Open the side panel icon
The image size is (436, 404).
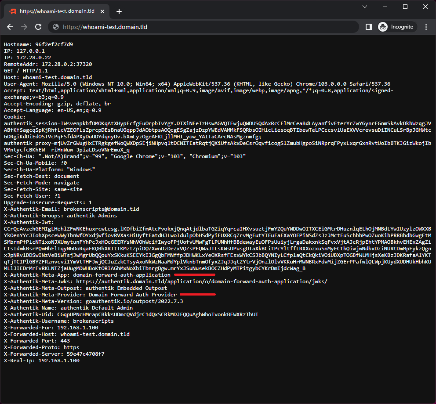(x=369, y=27)
